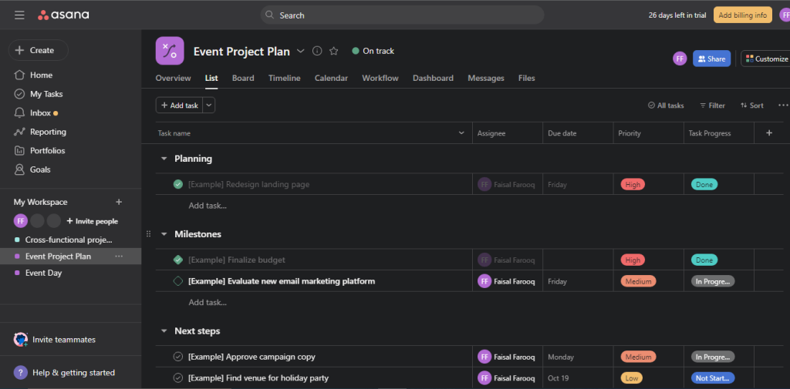Open Help & getting started
Image resolution: width=790 pixels, height=389 pixels.
pyautogui.click(x=64, y=373)
